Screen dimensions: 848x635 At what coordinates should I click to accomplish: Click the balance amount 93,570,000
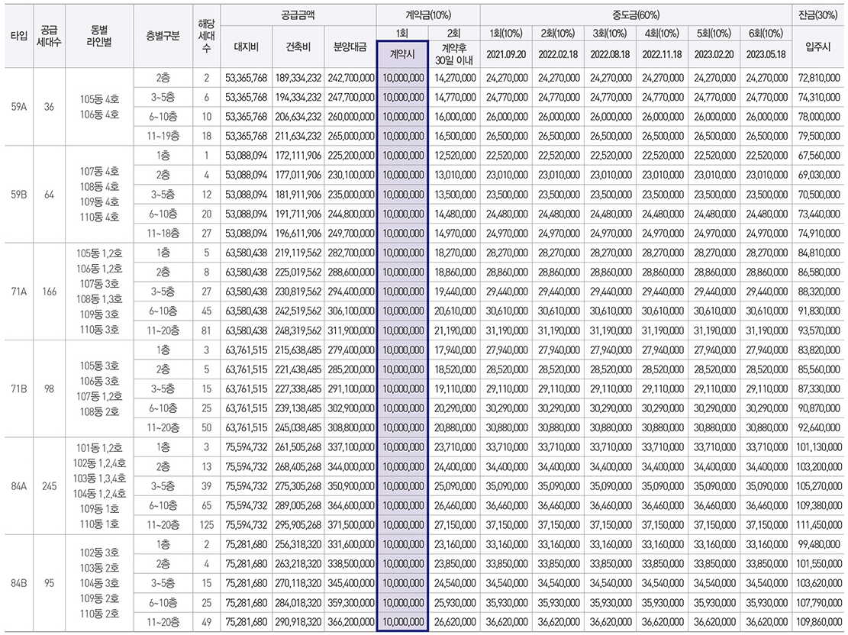819,330
